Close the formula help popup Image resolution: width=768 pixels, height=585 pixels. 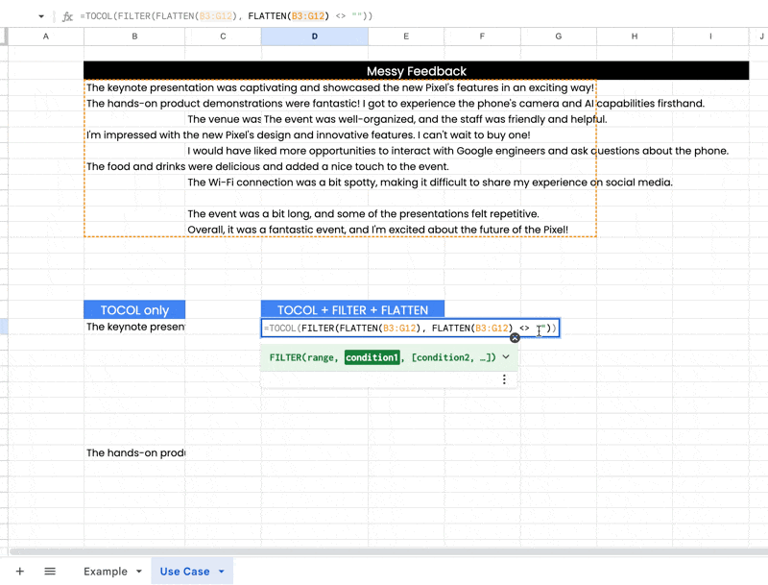(515, 338)
